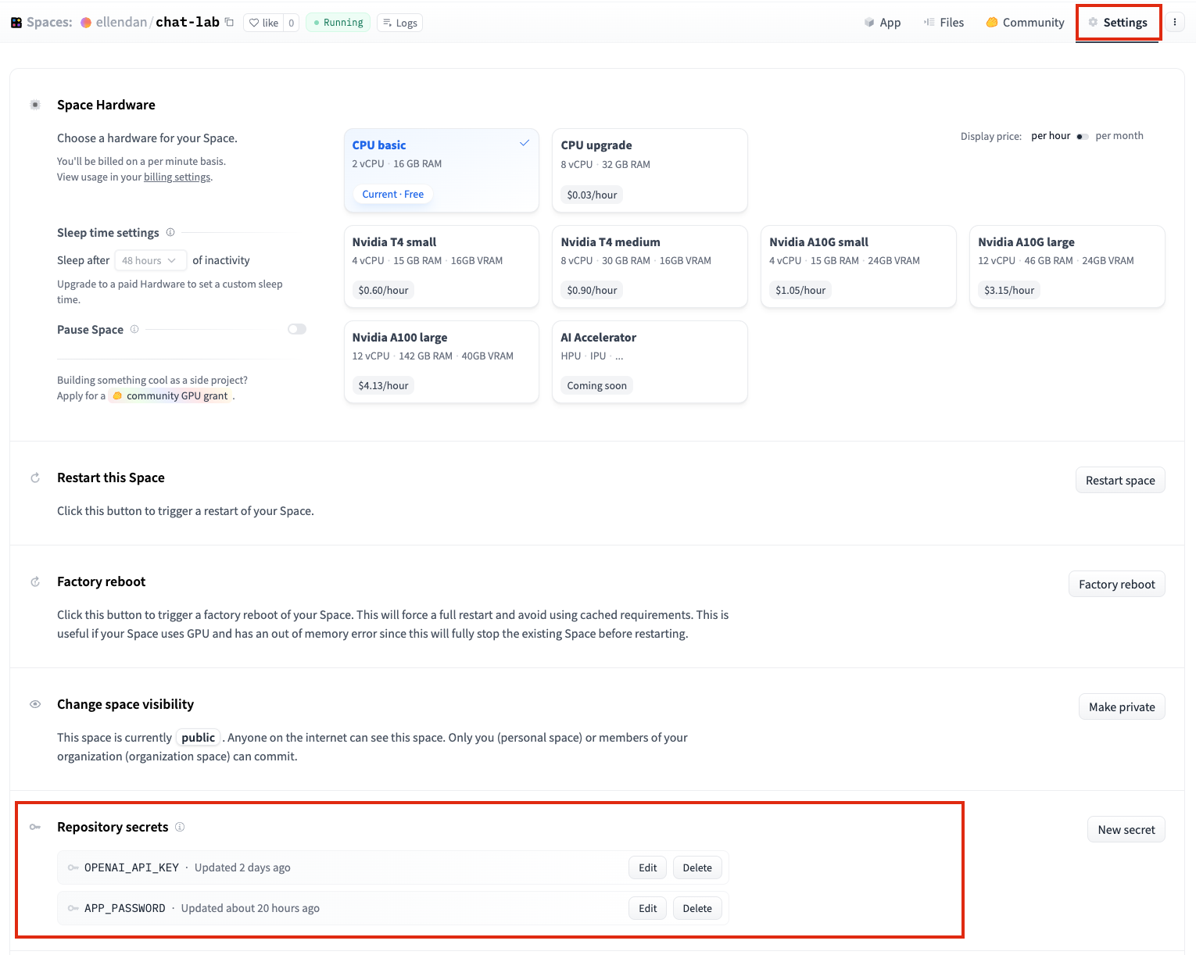The width and height of the screenshot is (1196, 955).
Task: Click info icon next to Repository secrets
Action: click(x=180, y=827)
